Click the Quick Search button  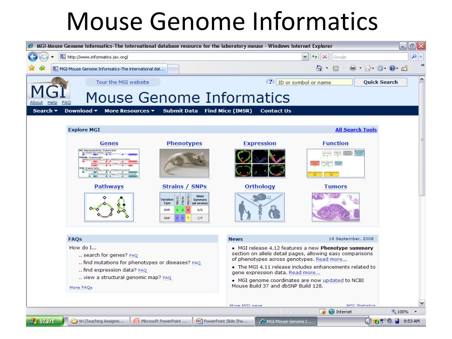(x=380, y=82)
